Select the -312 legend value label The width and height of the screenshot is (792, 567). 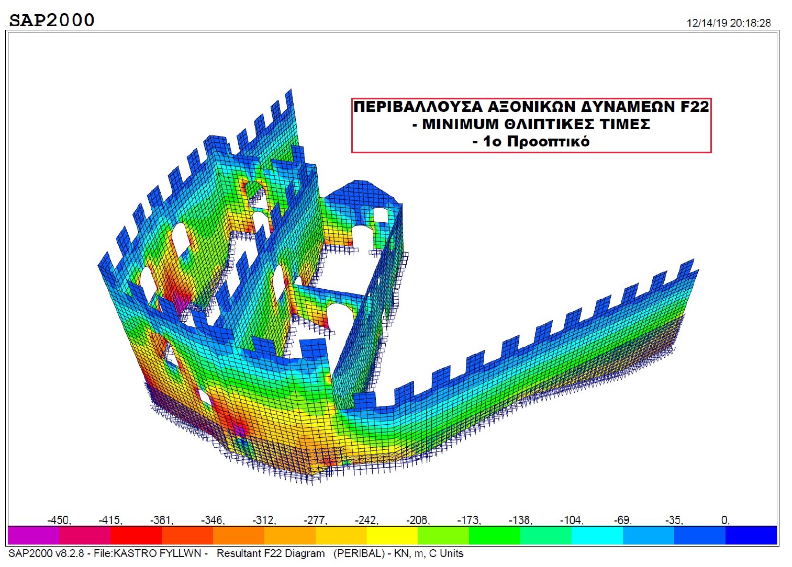[x=264, y=520]
